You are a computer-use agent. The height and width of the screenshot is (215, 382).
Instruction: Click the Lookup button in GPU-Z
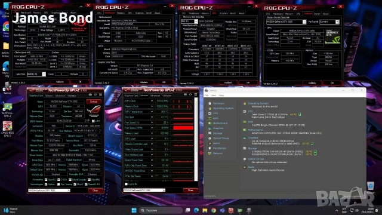click(94, 102)
